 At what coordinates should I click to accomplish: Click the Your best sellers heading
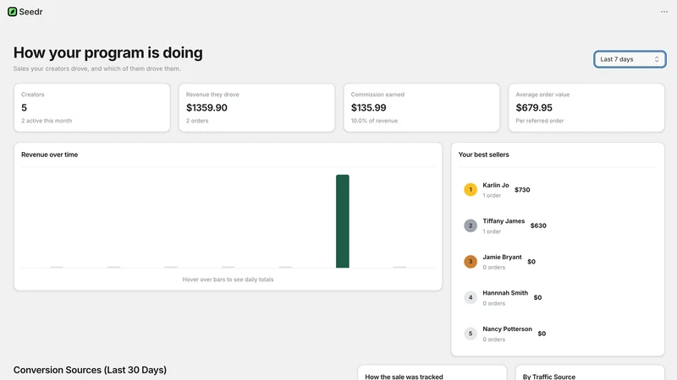tap(483, 155)
